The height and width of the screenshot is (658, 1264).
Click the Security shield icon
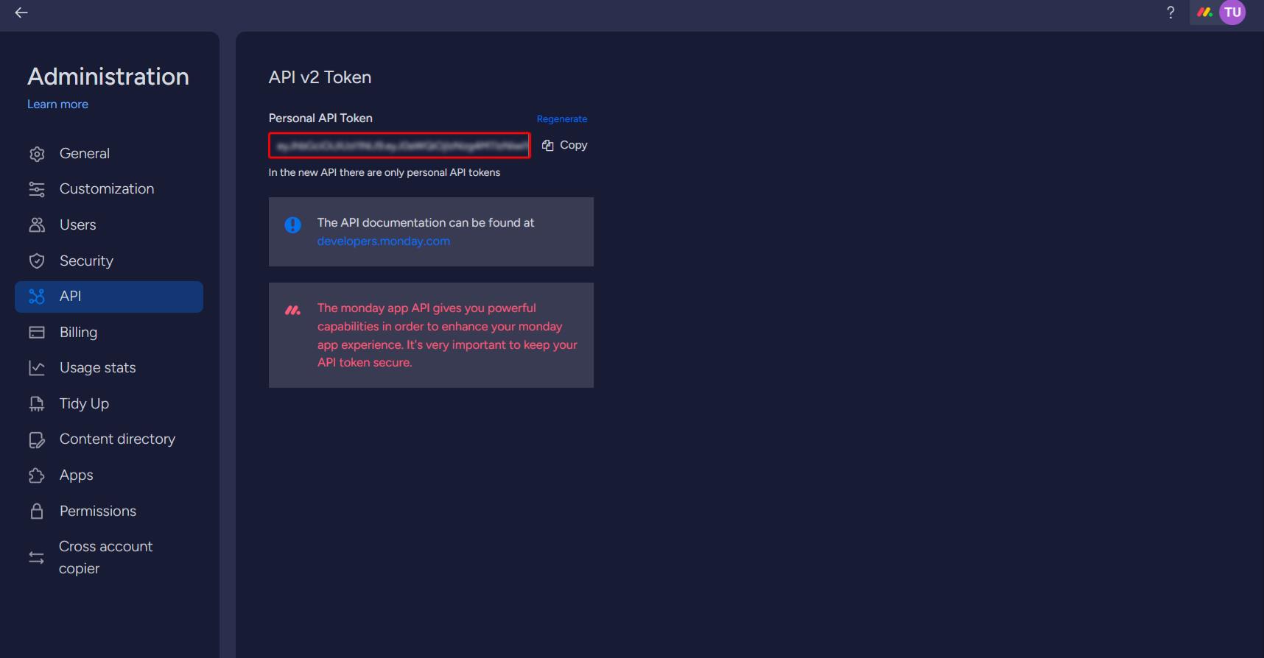(x=37, y=261)
